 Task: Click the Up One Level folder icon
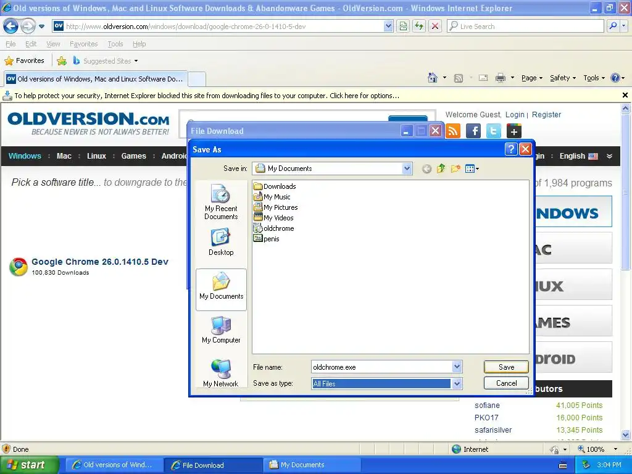tap(441, 168)
